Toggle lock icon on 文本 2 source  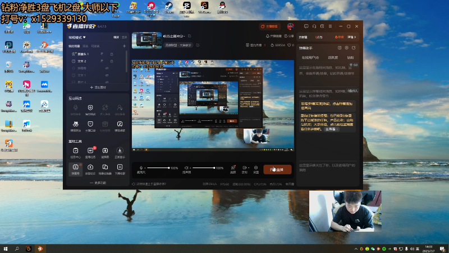click(112, 61)
